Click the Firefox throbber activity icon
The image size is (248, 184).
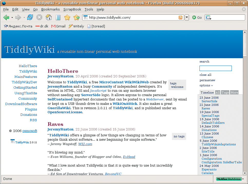click(244, 9)
